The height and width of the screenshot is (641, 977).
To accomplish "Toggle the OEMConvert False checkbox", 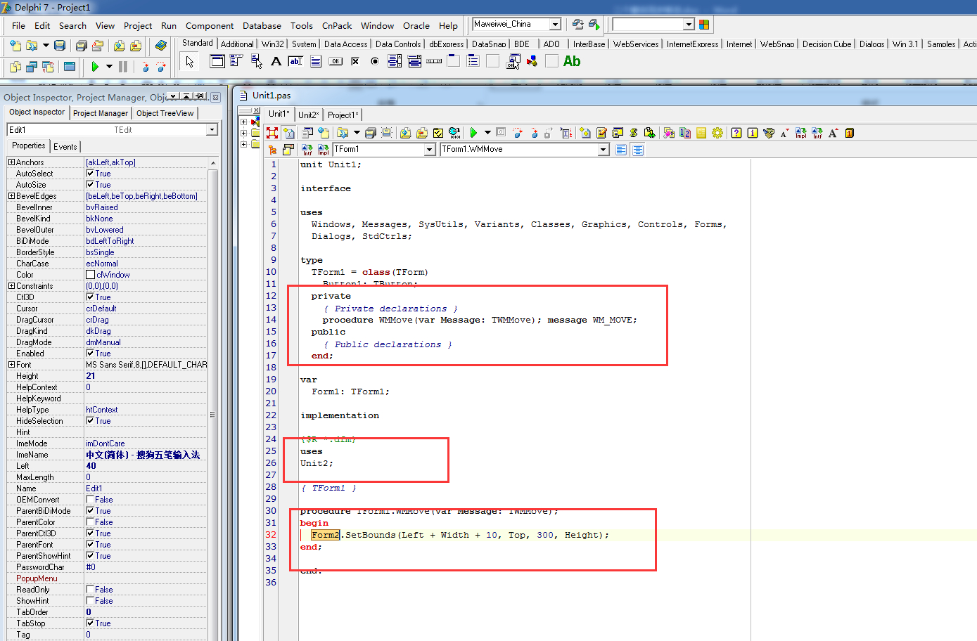I will (x=90, y=500).
